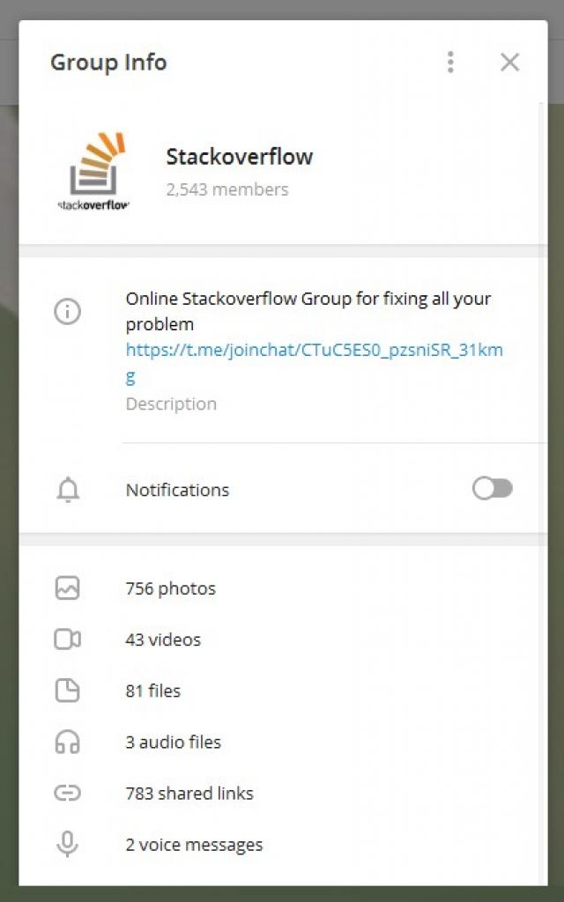Click the 2,543 members count

pyautogui.click(x=227, y=189)
